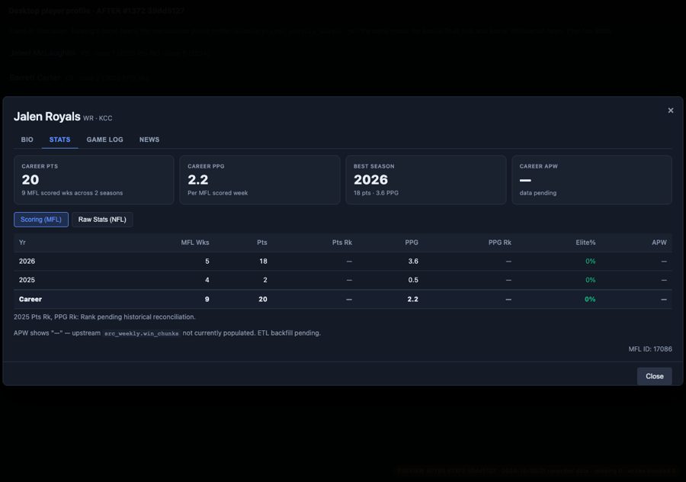This screenshot has width=686, height=482.
Task: Sort table by Yr column header
Action: click(x=22, y=243)
